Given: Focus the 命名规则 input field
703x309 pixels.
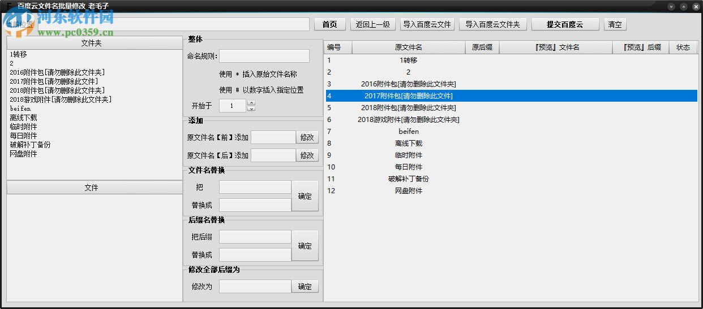Looking at the screenshot, I should [x=264, y=56].
